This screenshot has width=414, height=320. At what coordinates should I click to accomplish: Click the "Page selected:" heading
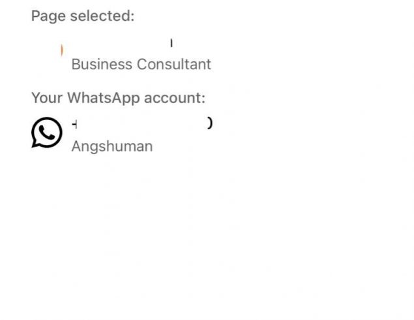(83, 16)
